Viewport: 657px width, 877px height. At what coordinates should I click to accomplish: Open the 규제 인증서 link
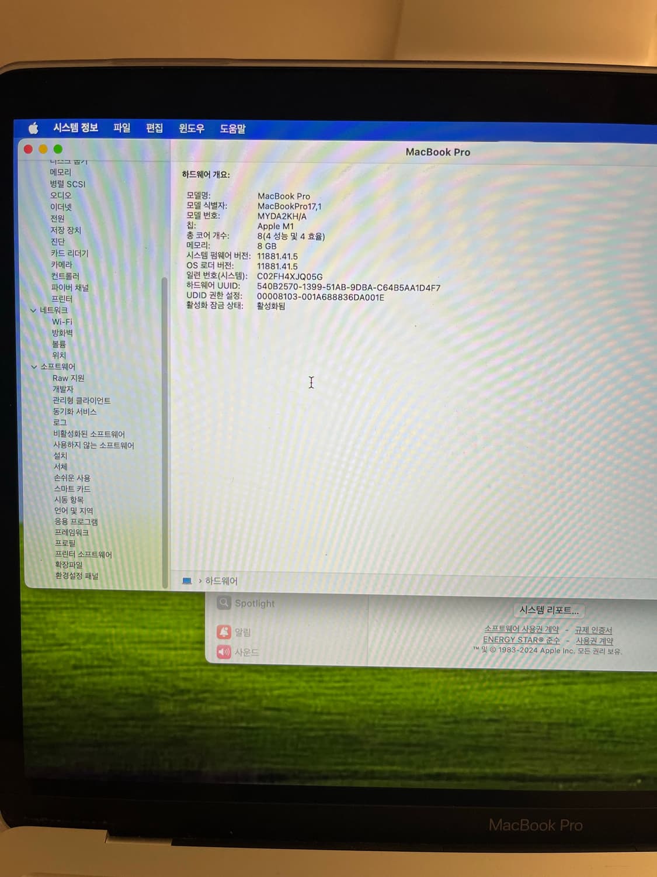(593, 630)
